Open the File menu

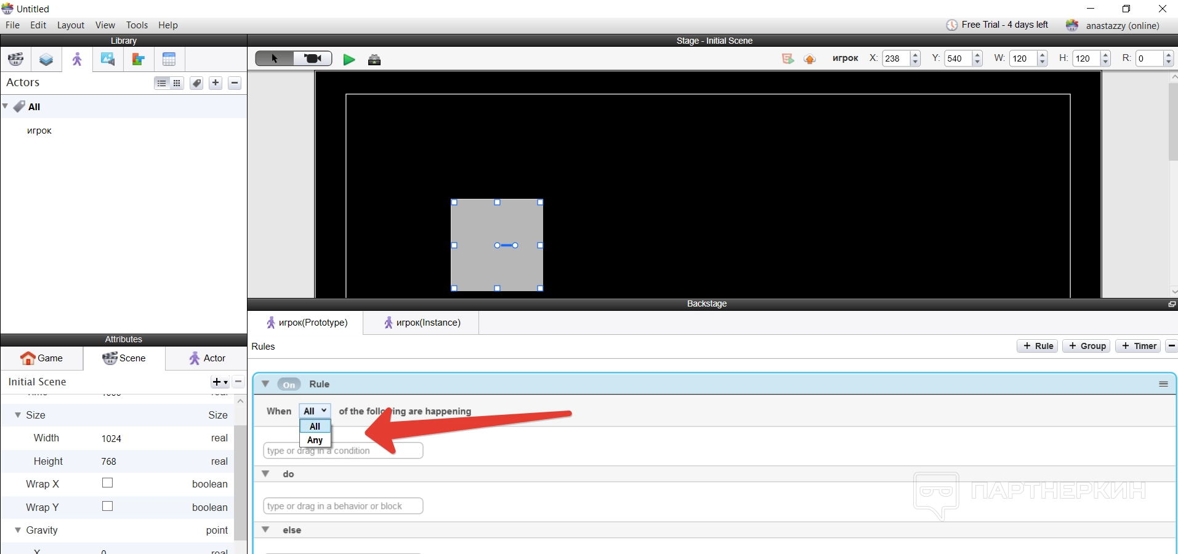coord(12,25)
